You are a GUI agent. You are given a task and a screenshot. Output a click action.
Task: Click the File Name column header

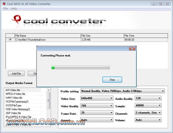48,36
